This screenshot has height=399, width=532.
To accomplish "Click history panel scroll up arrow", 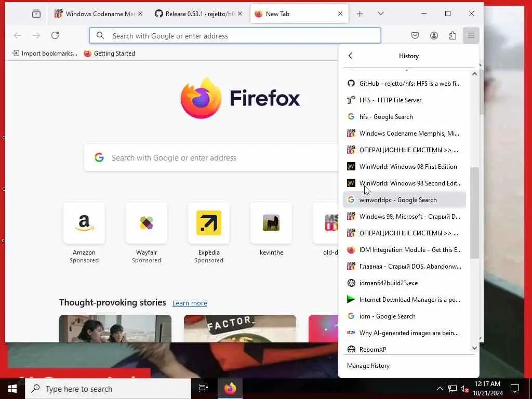I will click(474, 74).
